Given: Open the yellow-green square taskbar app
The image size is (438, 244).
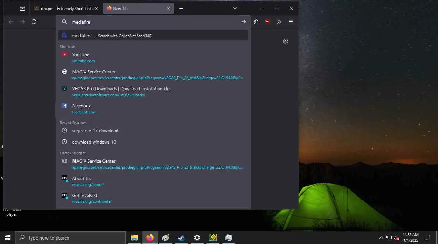Looking at the screenshot, I should click(213, 238).
